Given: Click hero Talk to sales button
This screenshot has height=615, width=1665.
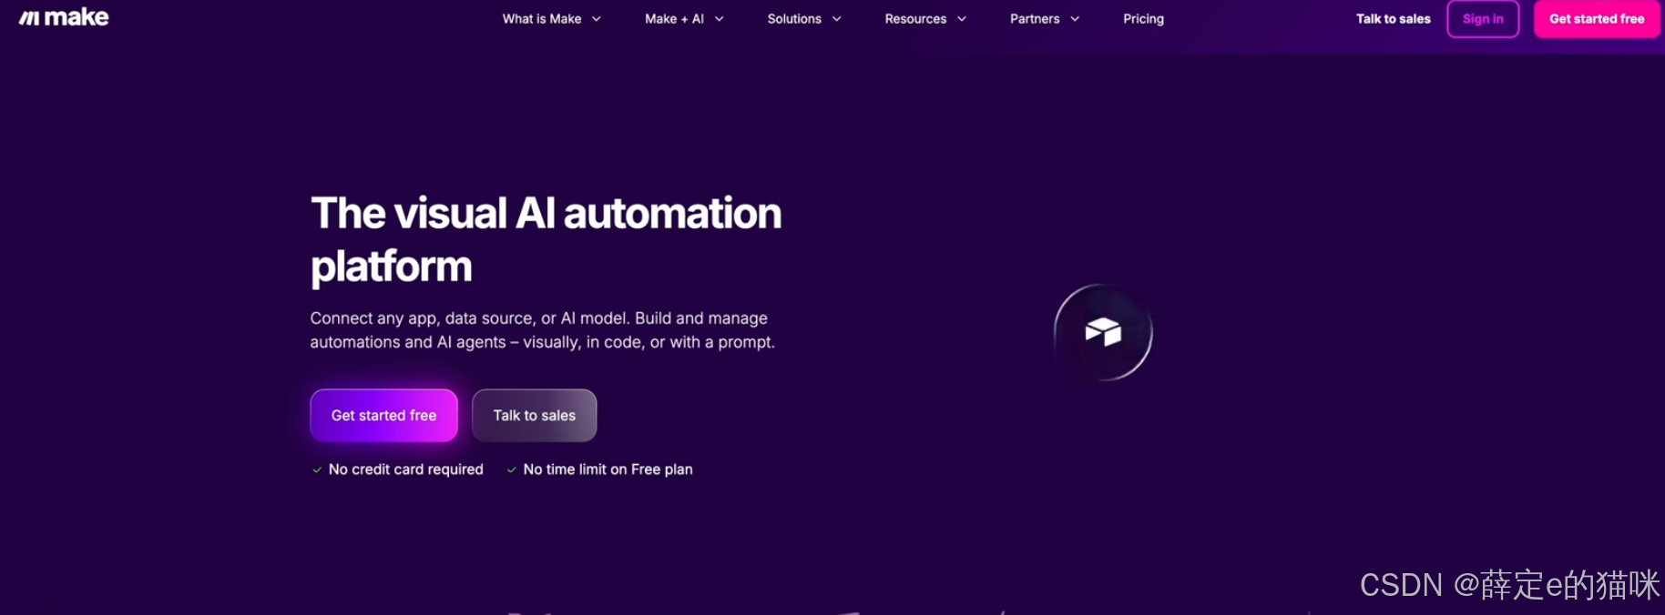Looking at the screenshot, I should click(x=535, y=416).
